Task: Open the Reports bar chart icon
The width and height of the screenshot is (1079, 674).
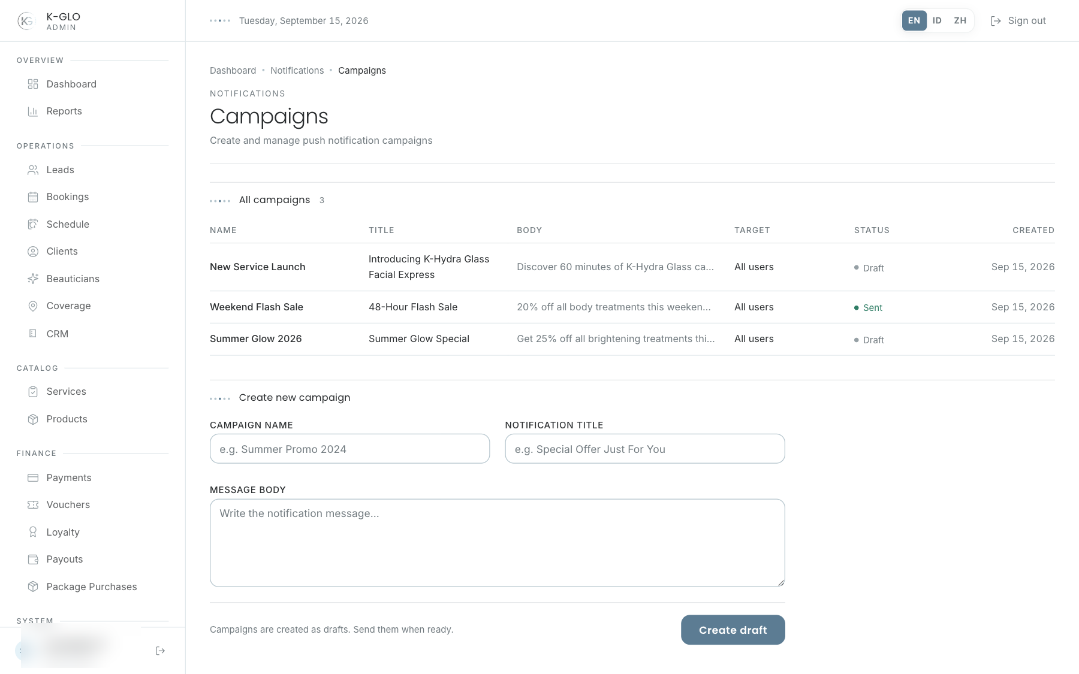Action: (33, 111)
